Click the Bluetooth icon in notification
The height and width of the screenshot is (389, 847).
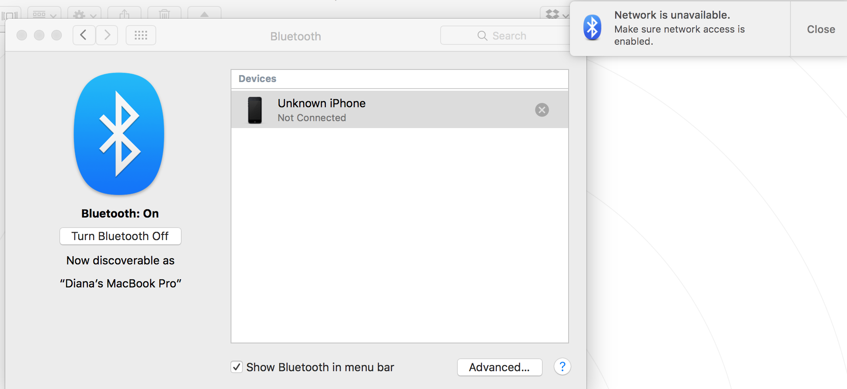592,28
